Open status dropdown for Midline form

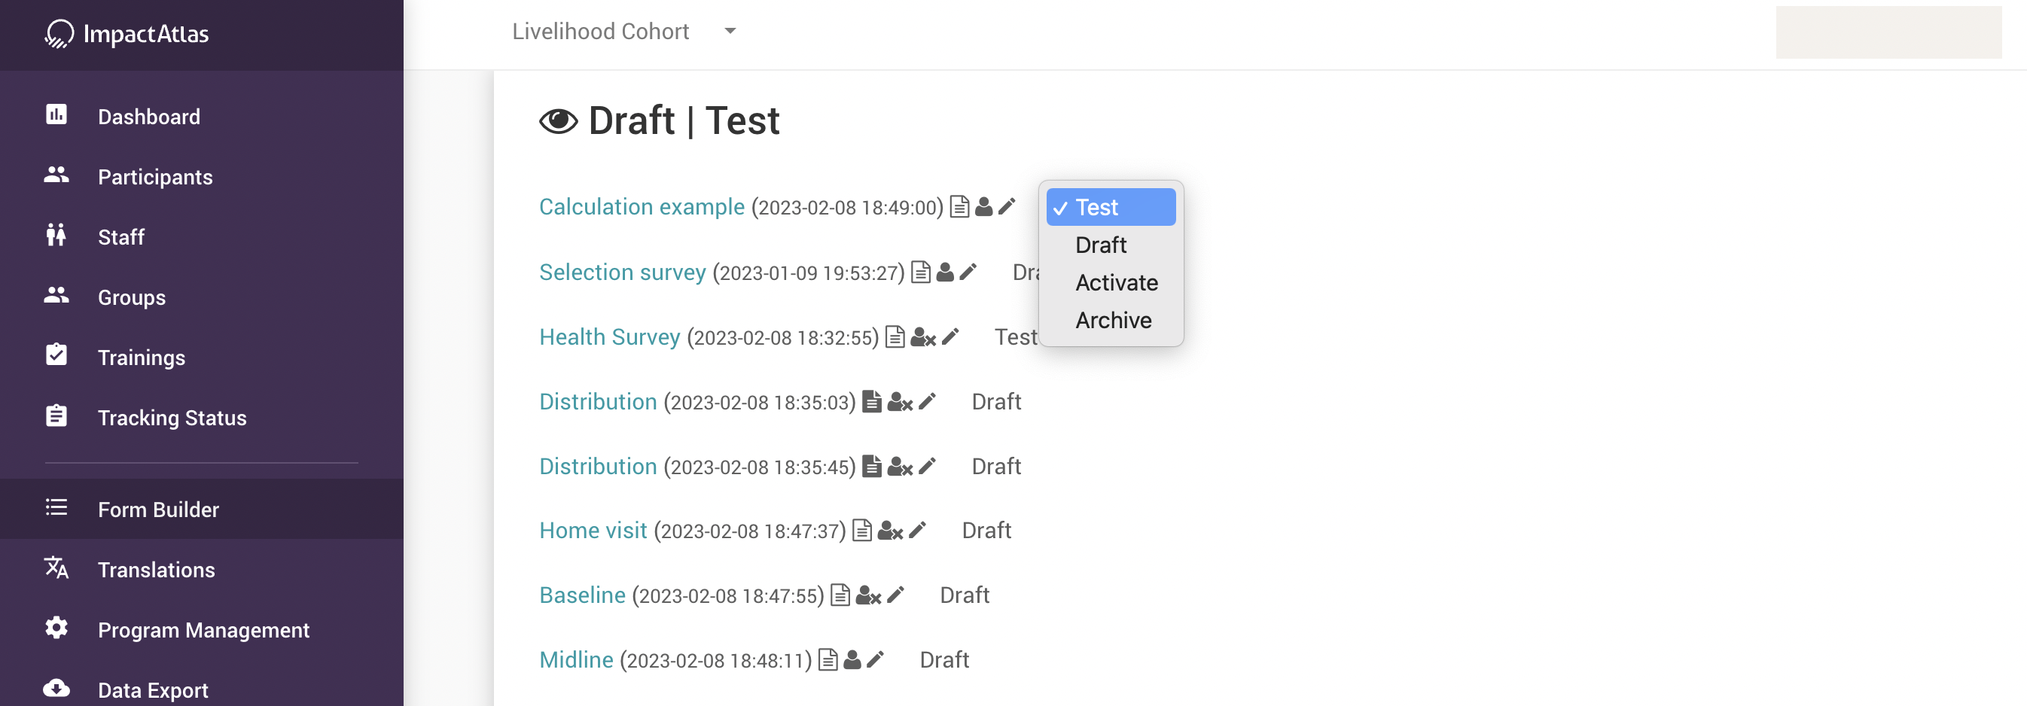tap(943, 659)
